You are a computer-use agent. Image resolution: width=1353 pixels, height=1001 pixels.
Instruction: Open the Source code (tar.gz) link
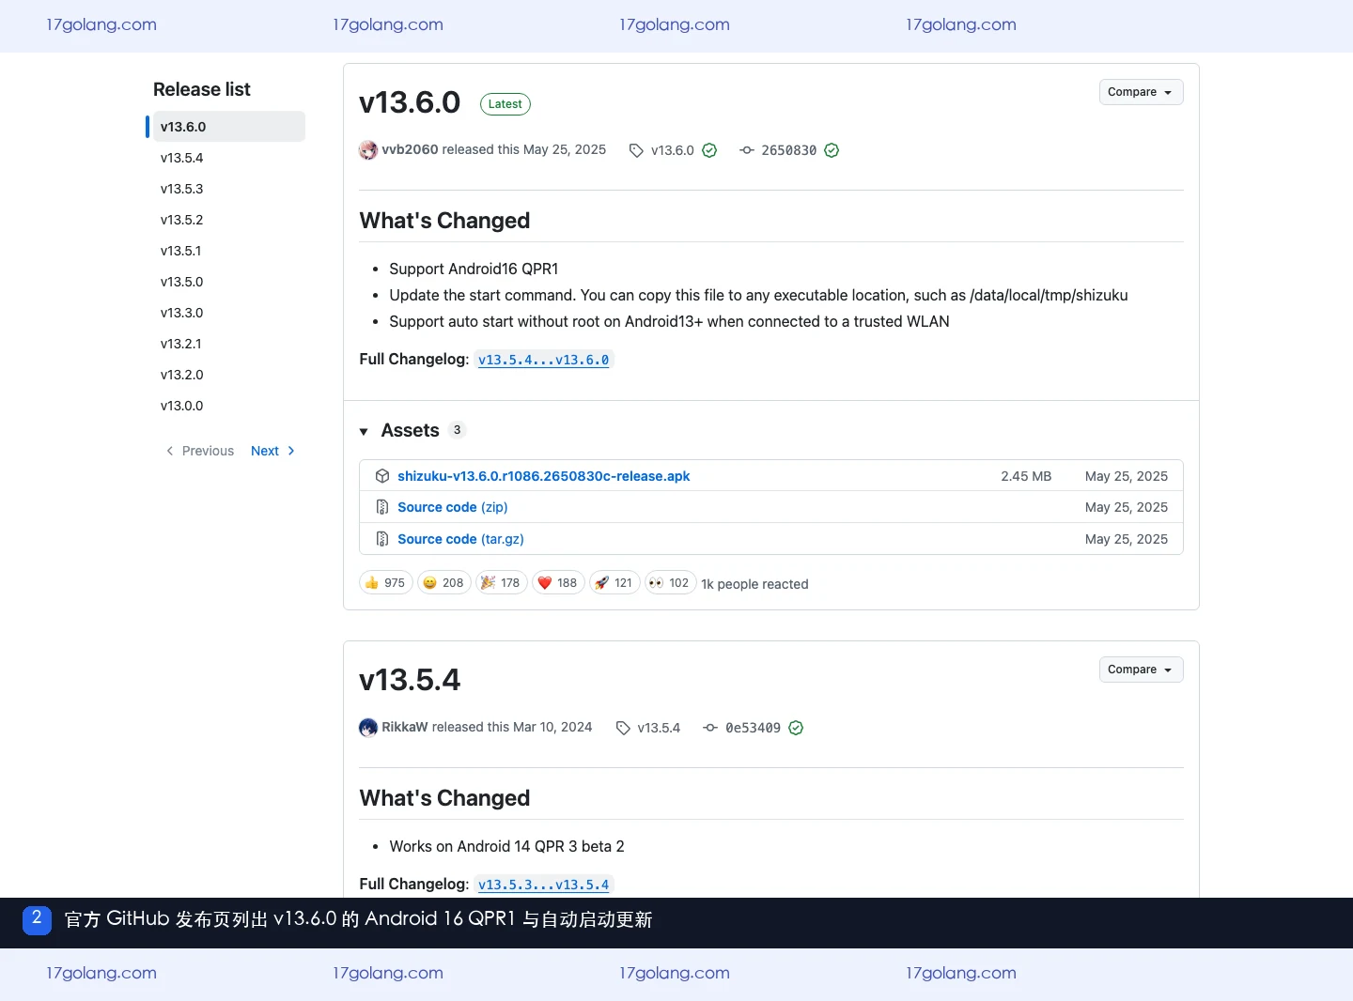(x=460, y=539)
